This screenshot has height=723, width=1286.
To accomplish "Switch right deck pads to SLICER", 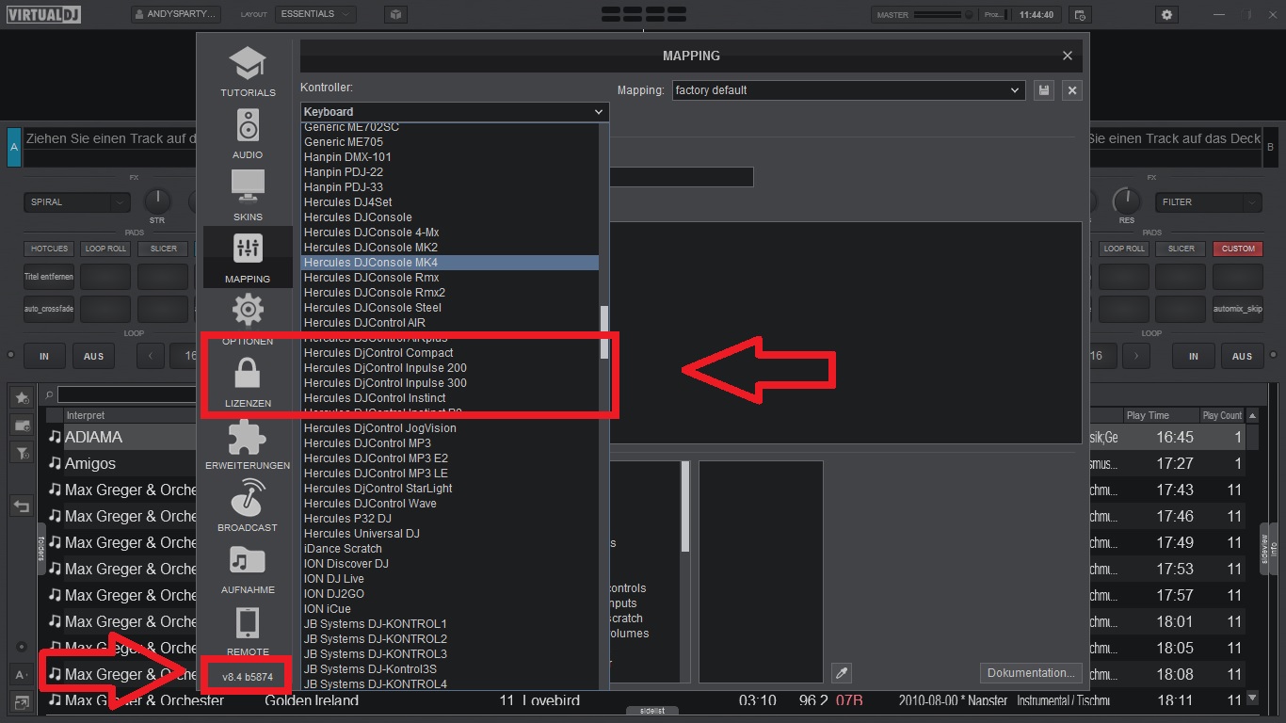I will (x=1181, y=249).
